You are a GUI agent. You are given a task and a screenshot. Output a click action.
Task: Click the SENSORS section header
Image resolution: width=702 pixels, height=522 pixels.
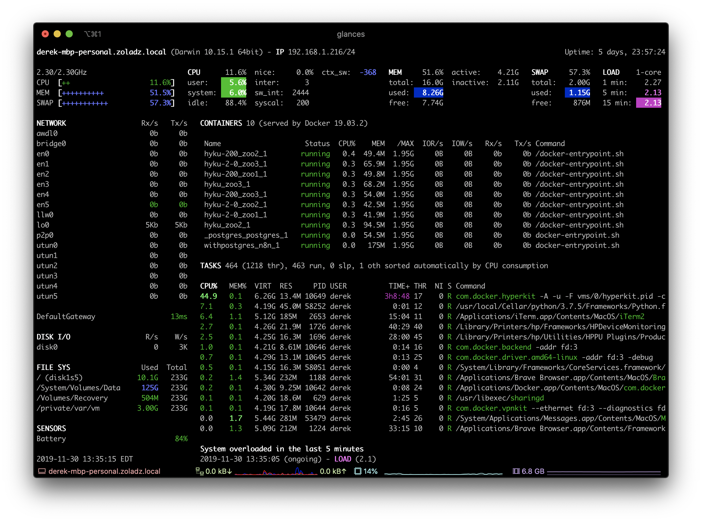tap(51, 429)
